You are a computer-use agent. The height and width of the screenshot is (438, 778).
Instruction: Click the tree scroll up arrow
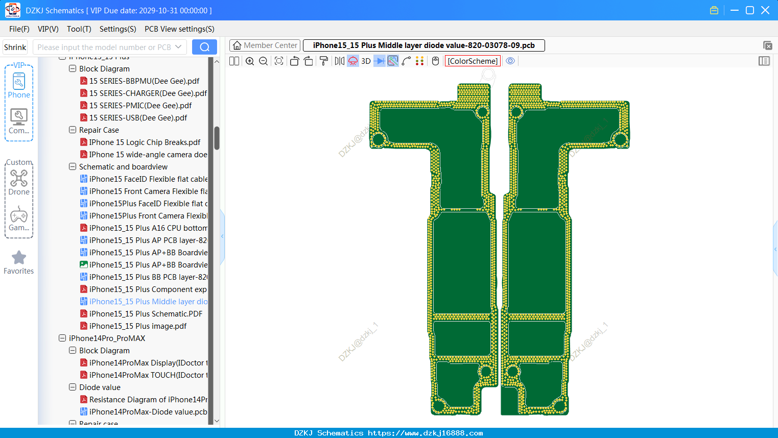pyautogui.click(x=217, y=61)
